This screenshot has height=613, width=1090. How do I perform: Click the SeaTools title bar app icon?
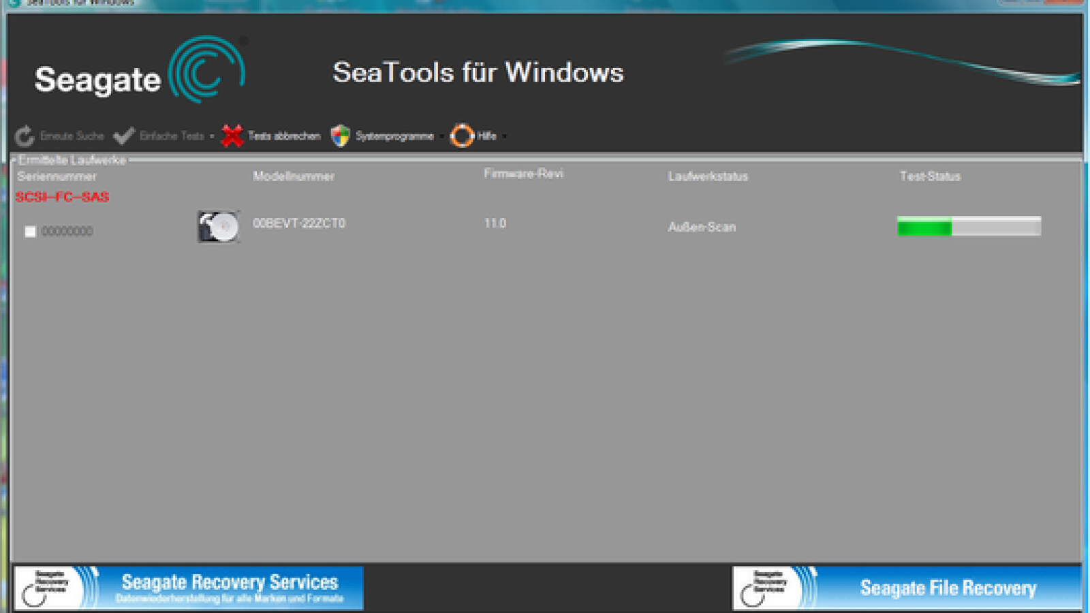(14, 3)
